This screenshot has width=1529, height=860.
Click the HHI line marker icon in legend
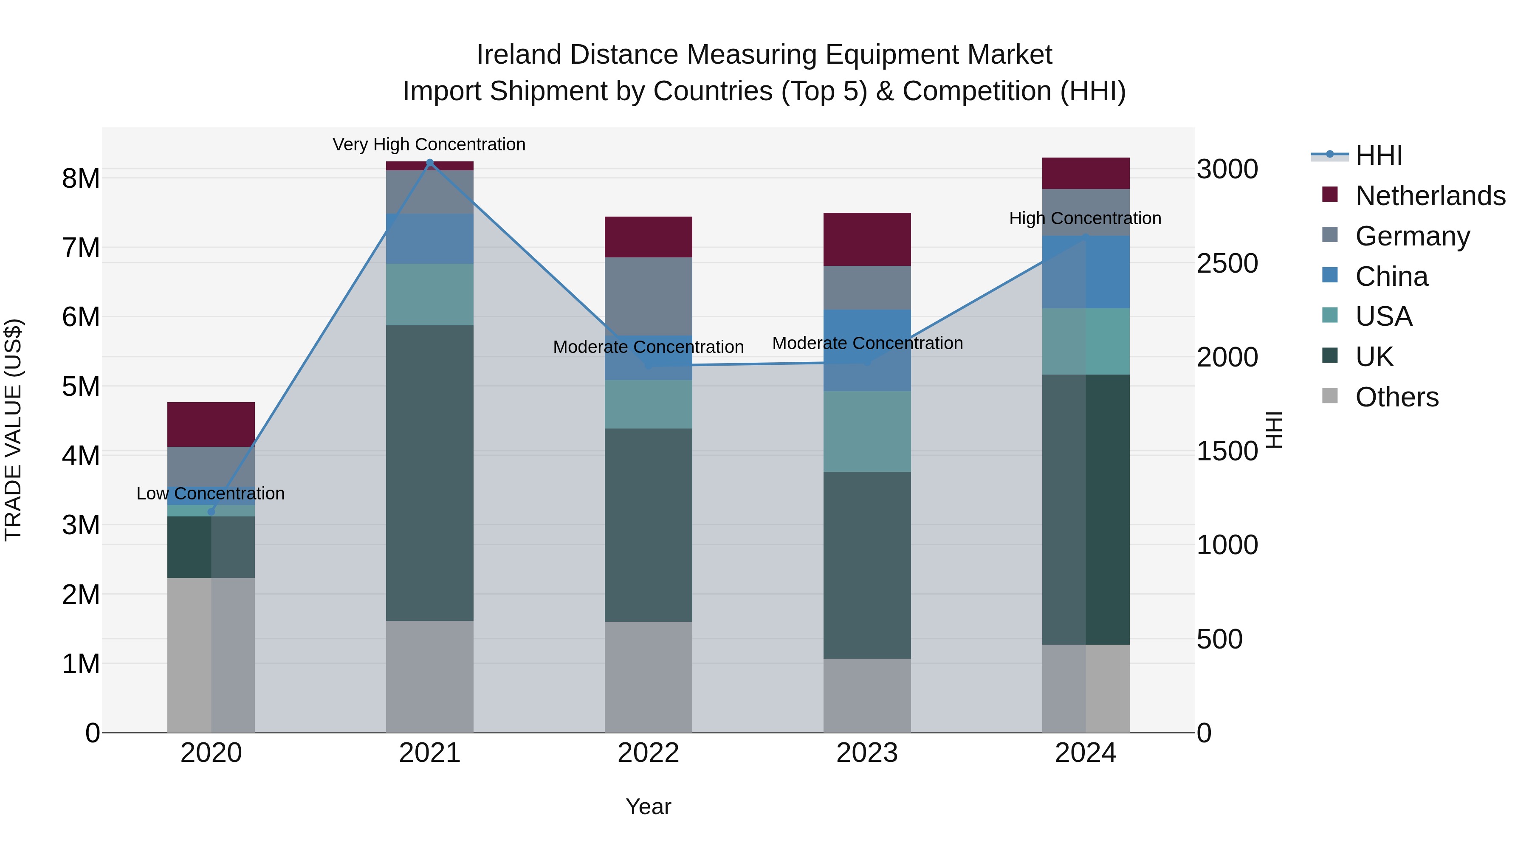tap(1329, 155)
